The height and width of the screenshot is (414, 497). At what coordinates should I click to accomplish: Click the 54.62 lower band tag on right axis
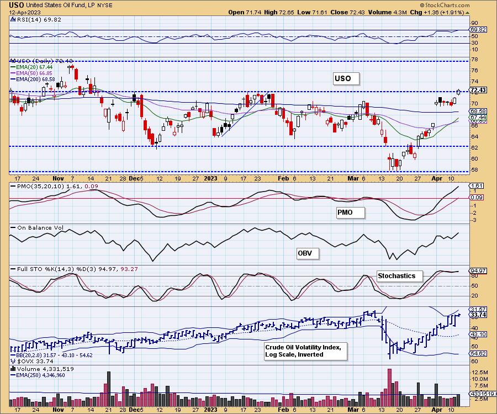[478, 353]
